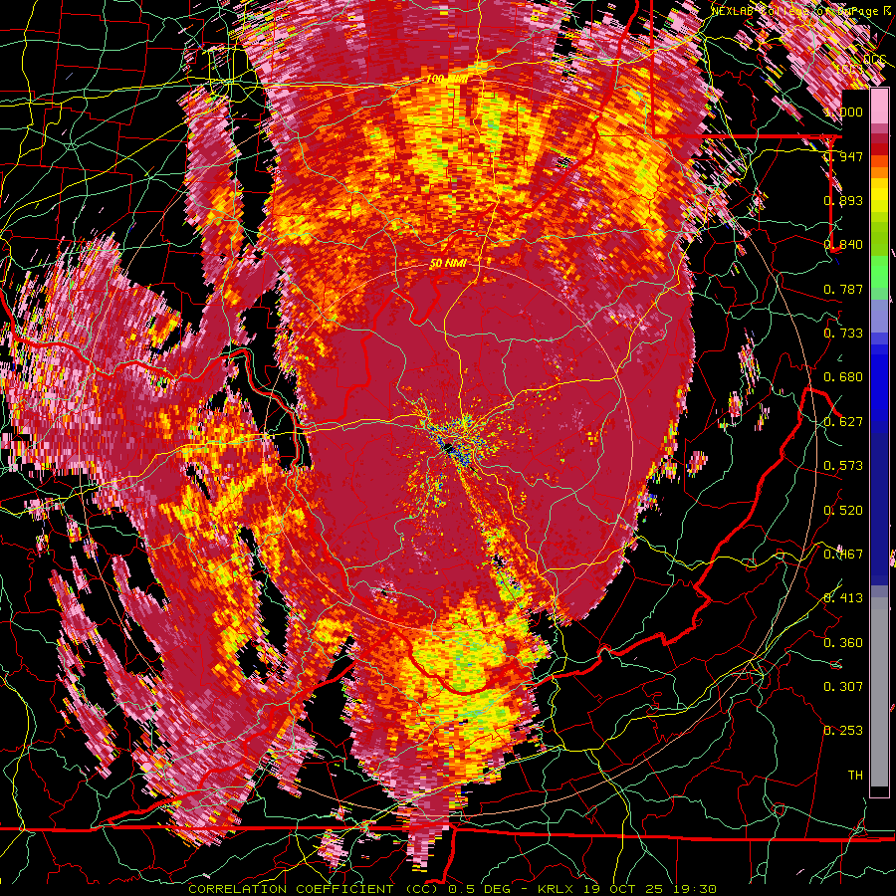Click the "KRLX" station identifier in the caption
The width and height of the screenshot is (896, 896).
pos(554,889)
